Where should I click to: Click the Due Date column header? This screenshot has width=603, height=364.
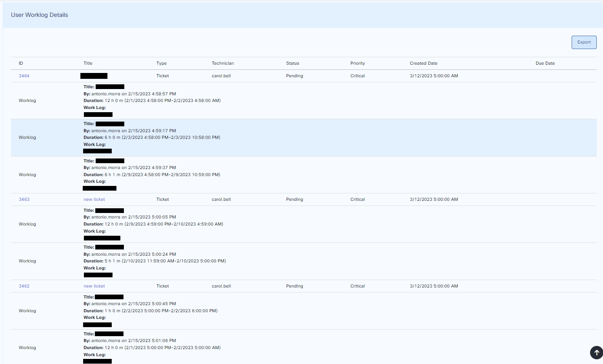(545, 64)
